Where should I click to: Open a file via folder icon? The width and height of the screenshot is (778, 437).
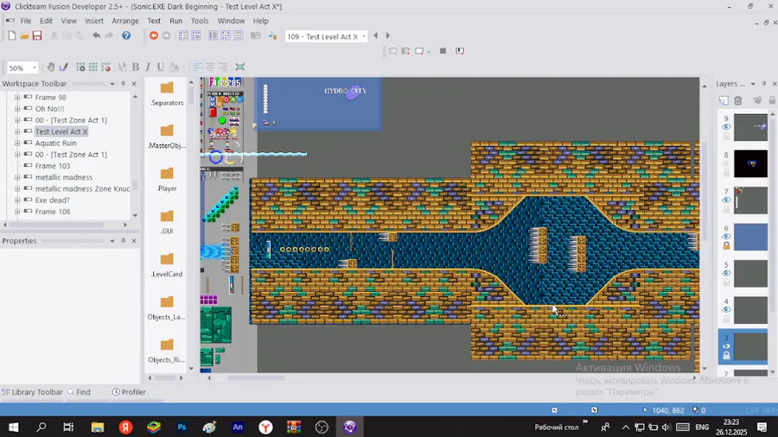point(24,35)
